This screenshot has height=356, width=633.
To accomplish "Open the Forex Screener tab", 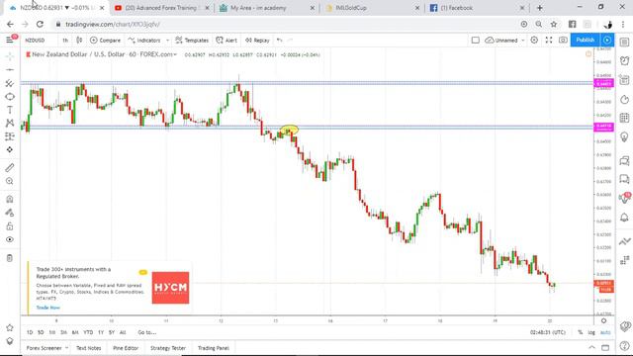I will point(44,348).
